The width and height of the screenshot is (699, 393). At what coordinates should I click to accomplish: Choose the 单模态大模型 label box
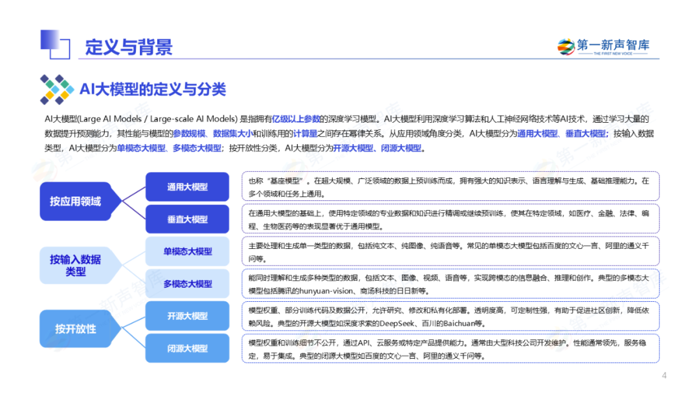point(187,251)
